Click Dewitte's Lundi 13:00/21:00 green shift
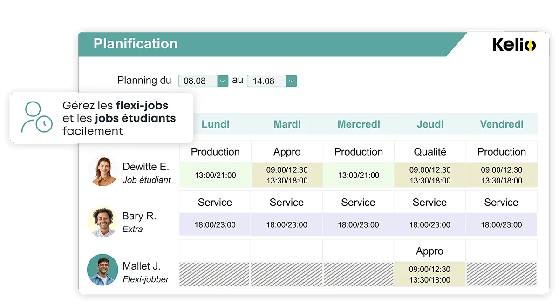Image resolution: width=559 pixels, height=305 pixels. pos(215,175)
